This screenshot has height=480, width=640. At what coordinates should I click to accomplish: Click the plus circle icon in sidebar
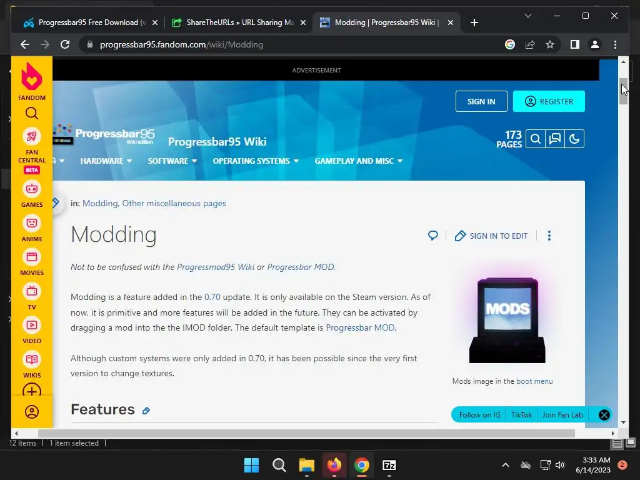[x=32, y=390]
